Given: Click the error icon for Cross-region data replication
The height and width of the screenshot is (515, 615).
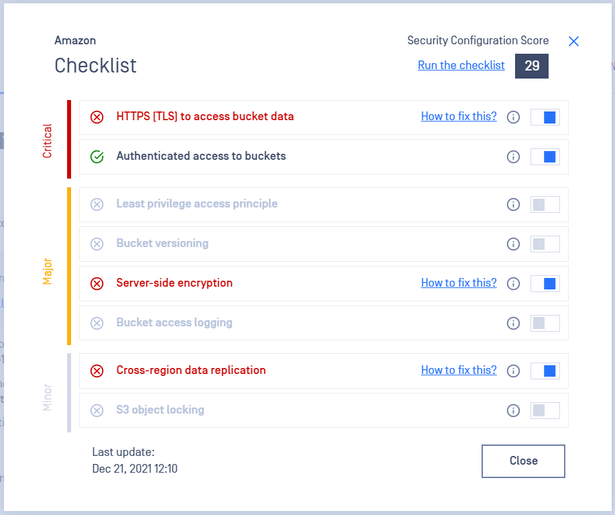Looking at the screenshot, I should 97,371.
